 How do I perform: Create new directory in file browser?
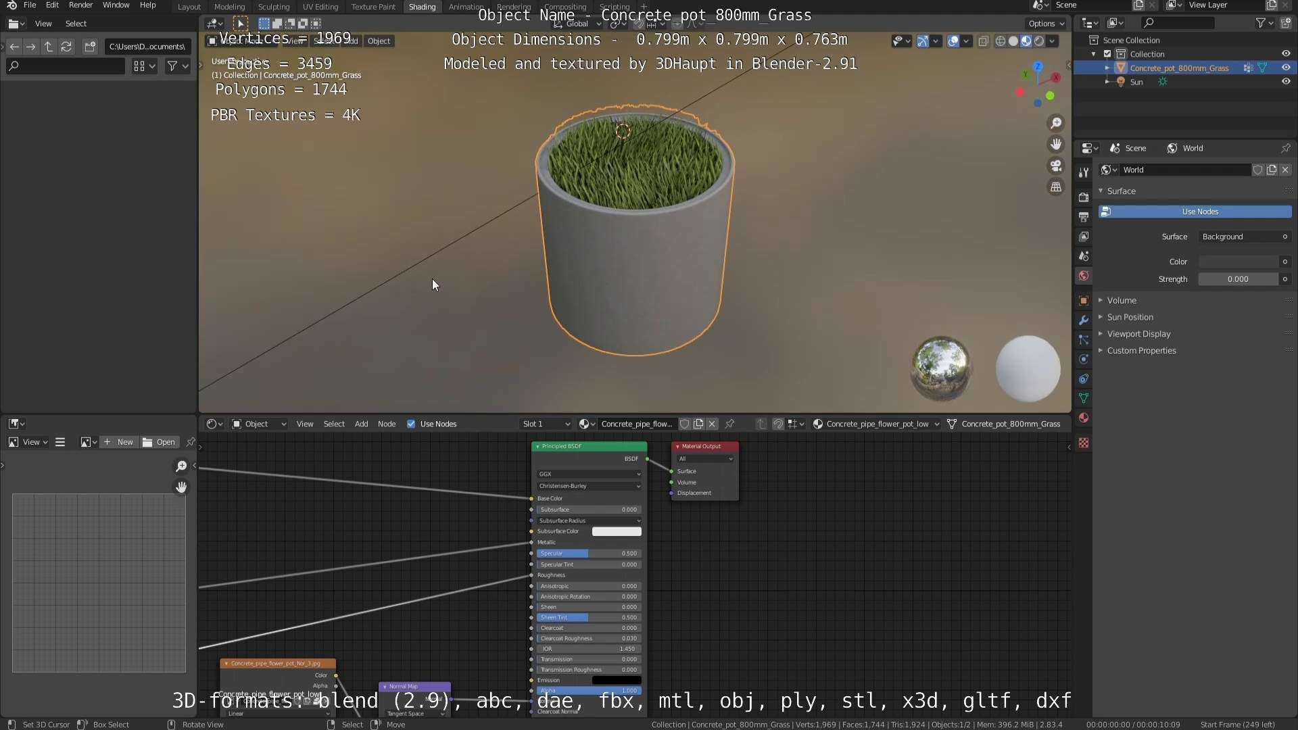[x=90, y=47]
